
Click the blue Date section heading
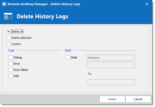click(68, 50)
